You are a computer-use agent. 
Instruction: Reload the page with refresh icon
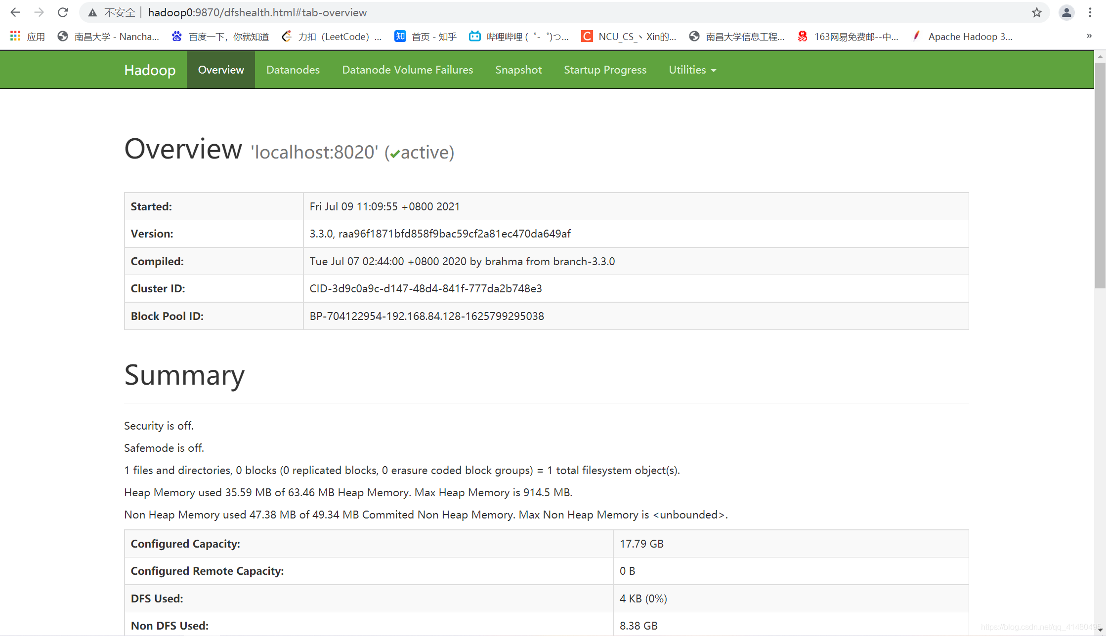pos(63,12)
